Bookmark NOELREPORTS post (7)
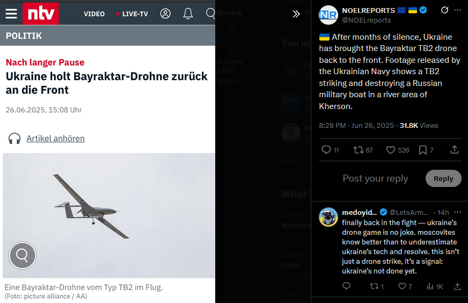 (426, 150)
